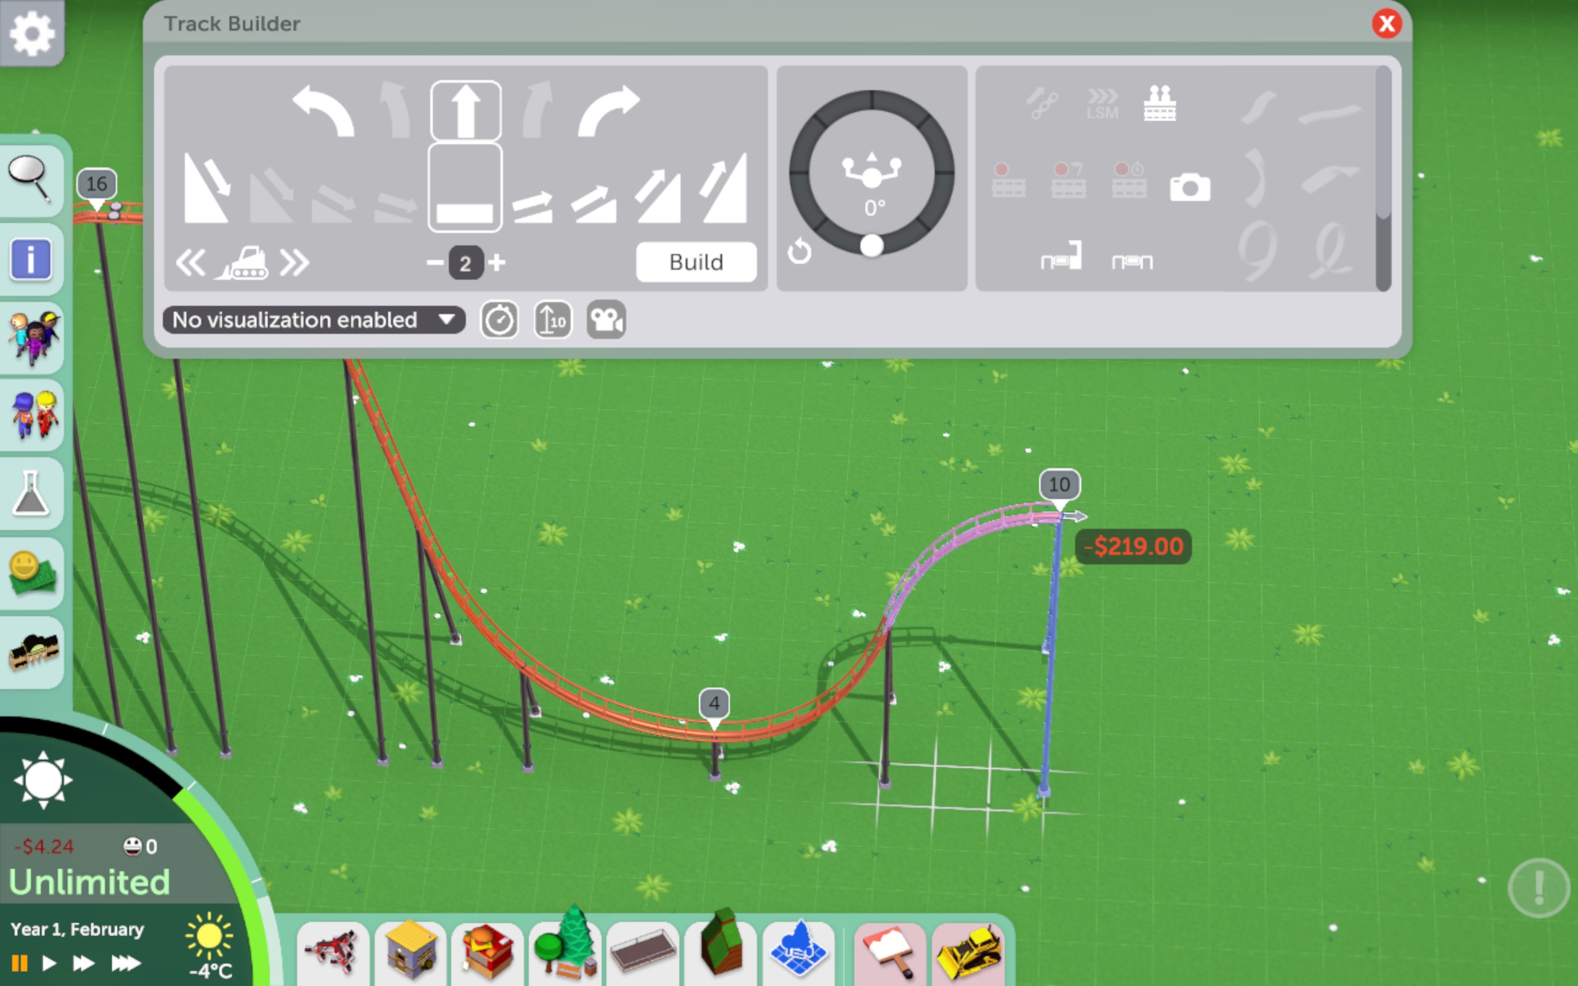Open the shops burger stall tab
The height and width of the screenshot is (986, 1578).
click(x=487, y=952)
